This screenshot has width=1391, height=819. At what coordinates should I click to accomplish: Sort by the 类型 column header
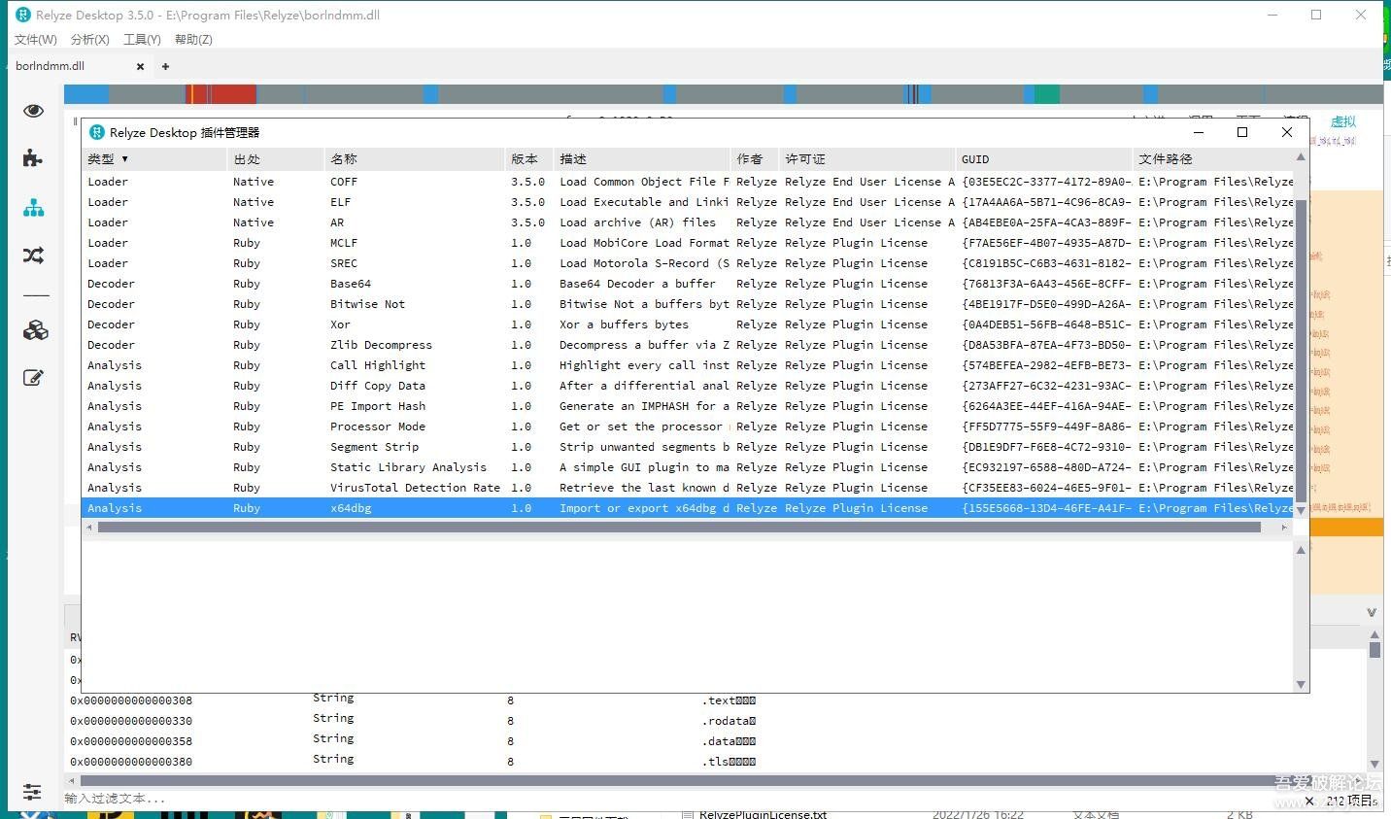[154, 158]
